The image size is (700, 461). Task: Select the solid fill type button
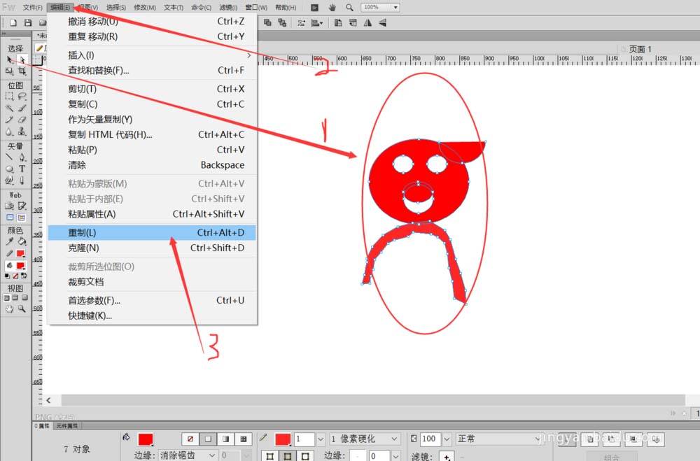(x=207, y=439)
